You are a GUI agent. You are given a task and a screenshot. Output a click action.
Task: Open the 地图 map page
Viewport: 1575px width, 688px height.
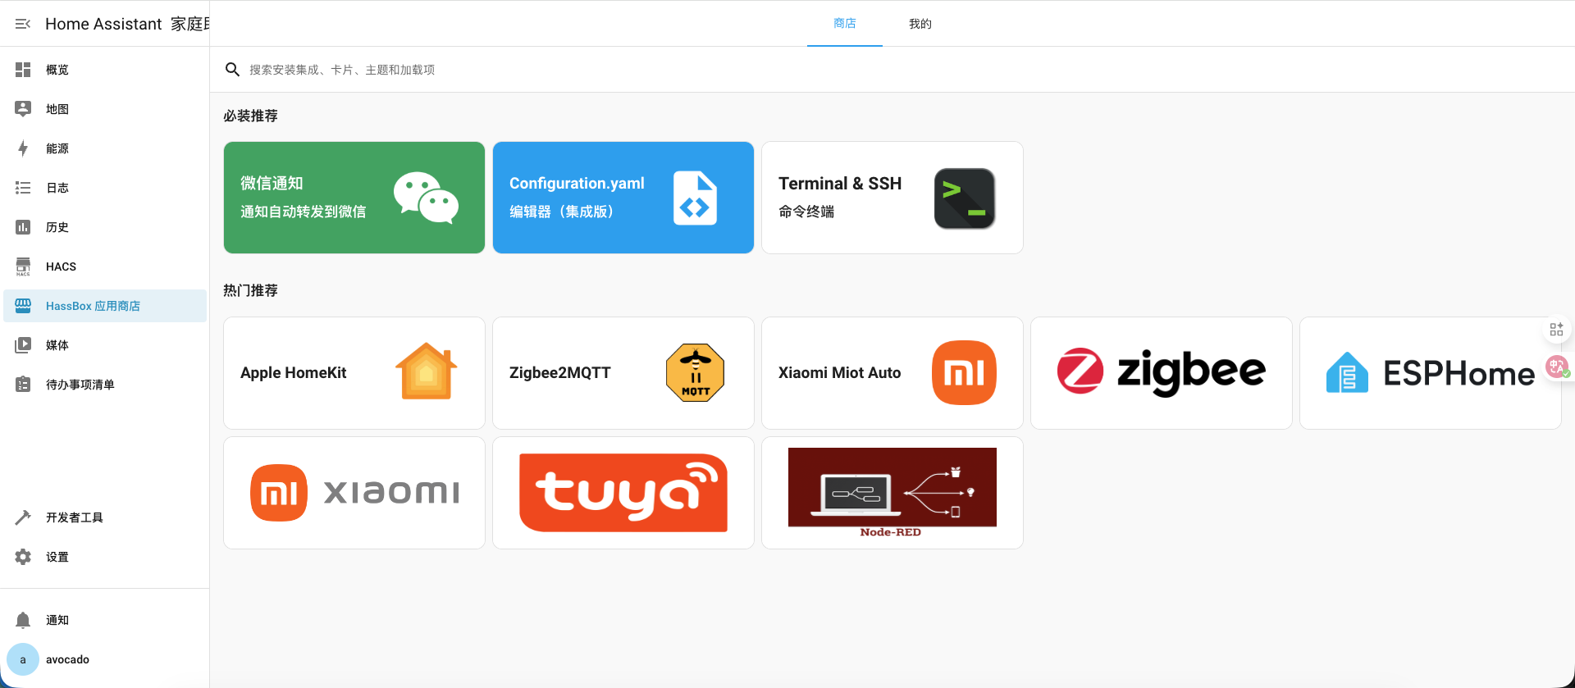pyautogui.click(x=57, y=109)
